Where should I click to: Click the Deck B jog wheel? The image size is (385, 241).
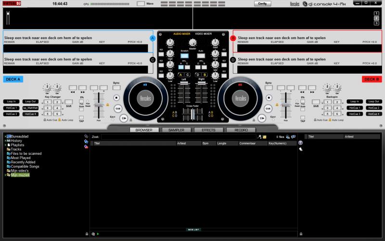point(240,99)
